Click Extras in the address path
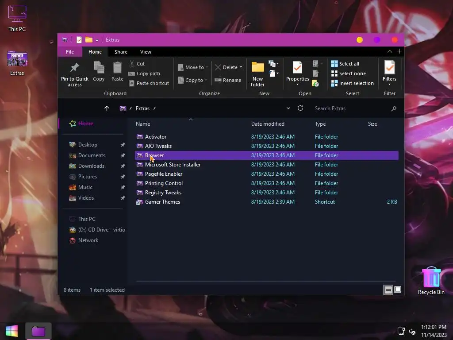The width and height of the screenshot is (453, 340). 143,108
